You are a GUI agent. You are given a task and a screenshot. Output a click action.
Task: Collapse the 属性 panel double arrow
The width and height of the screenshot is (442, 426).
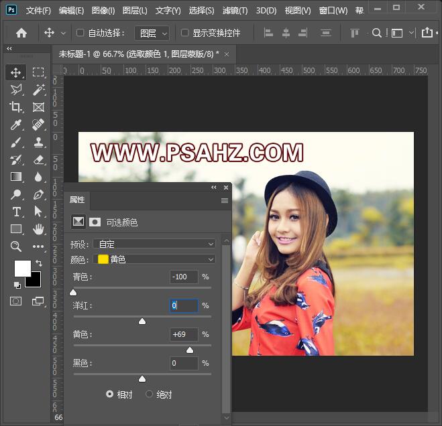[x=214, y=188]
